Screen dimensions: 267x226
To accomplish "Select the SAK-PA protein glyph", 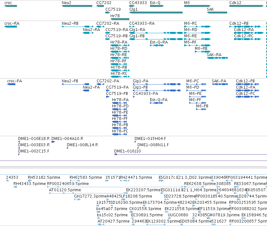I will 220,84.
